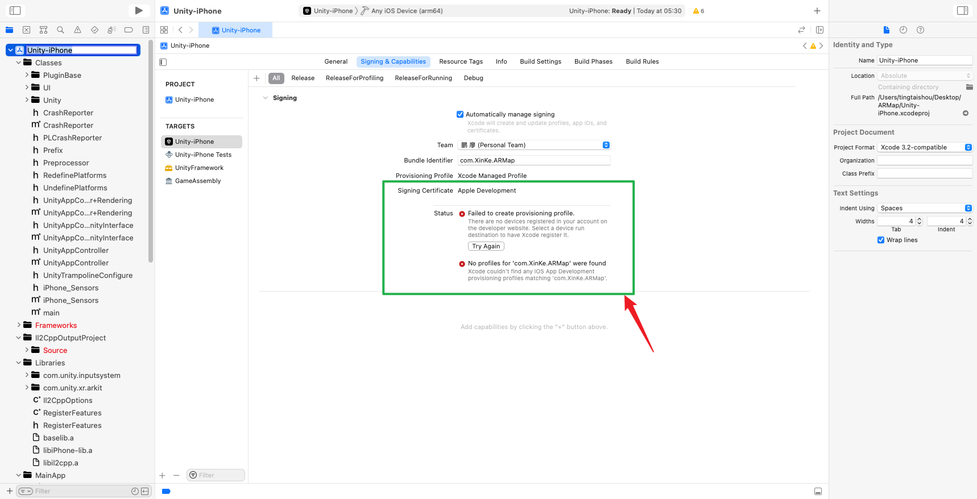This screenshot has height=499, width=977.
Task: Click the related items grid icon
Action: (x=164, y=30)
